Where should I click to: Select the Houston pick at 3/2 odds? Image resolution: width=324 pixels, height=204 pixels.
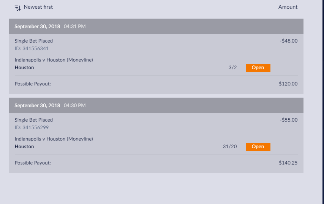pyautogui.click(x=24, y=68)
